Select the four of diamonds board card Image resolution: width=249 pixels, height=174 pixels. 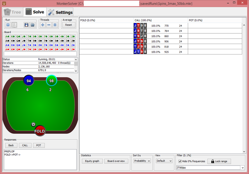pyautogui.click(x=62, y=45)
